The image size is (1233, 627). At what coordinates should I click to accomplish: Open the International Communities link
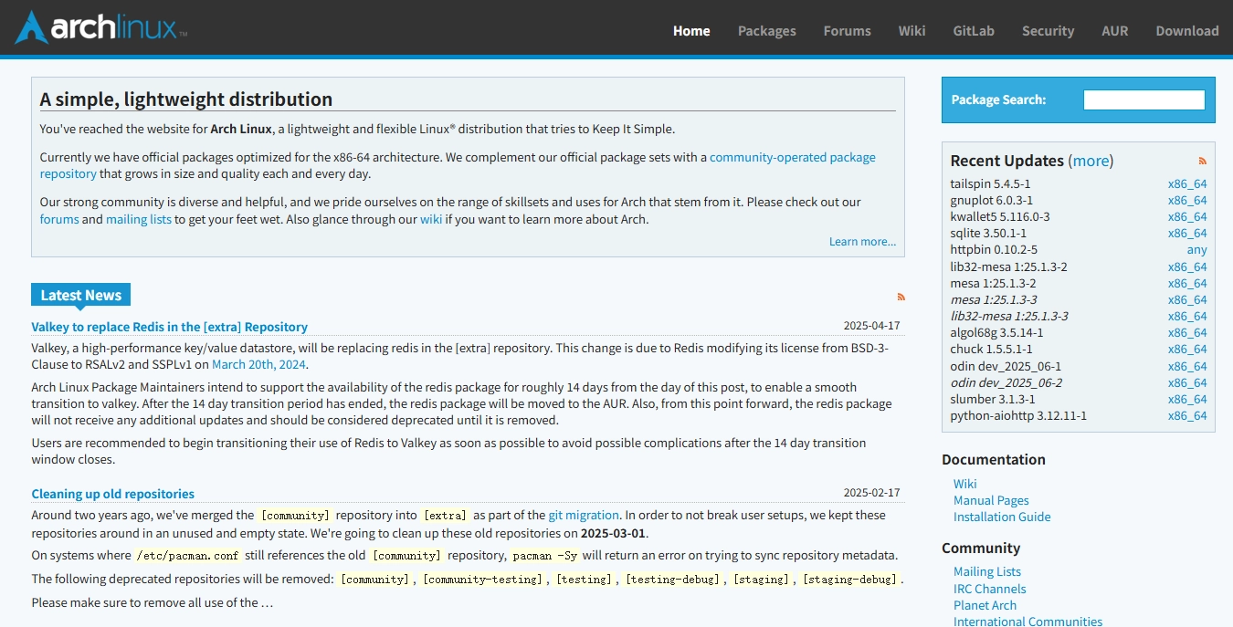[x=1027, y=621]
